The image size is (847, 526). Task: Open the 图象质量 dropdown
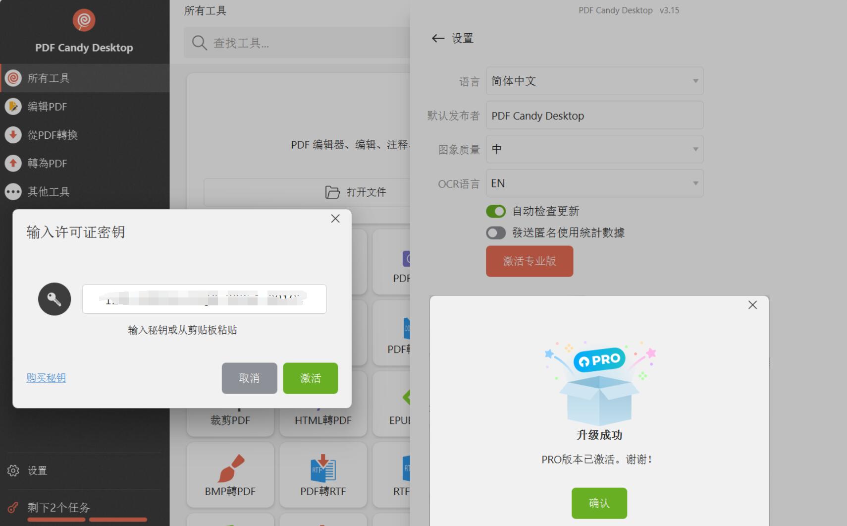coord(594,149)
